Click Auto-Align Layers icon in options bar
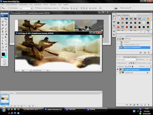Viewport: 153px width, 115px height. coord(100,8)
